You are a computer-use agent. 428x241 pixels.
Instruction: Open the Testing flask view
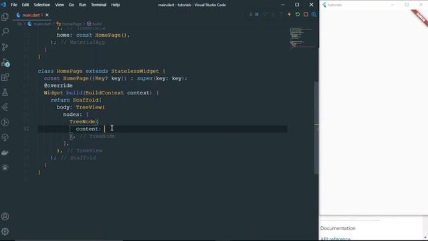click(5, 92)
